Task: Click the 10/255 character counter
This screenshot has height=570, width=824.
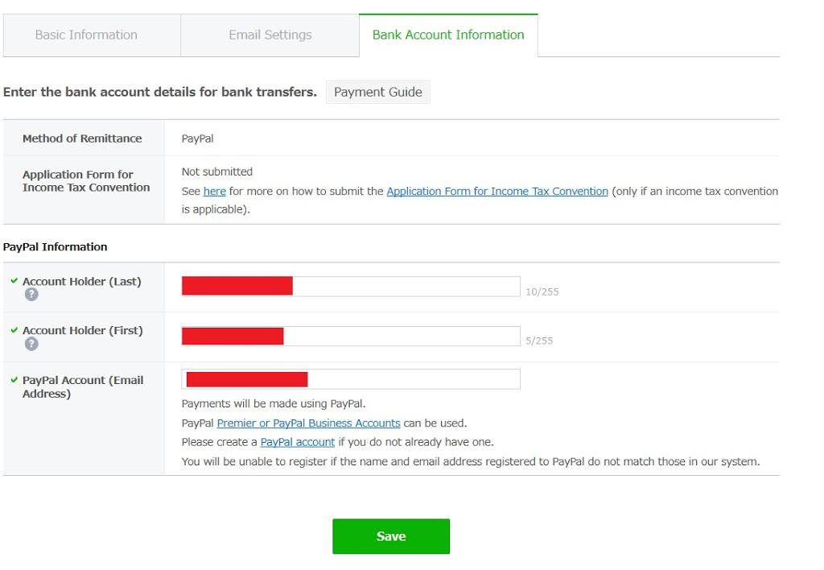Action: [x=542, y=292]
